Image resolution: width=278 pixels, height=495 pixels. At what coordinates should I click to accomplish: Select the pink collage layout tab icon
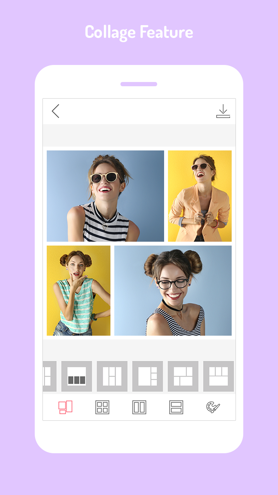click(65, 407)
